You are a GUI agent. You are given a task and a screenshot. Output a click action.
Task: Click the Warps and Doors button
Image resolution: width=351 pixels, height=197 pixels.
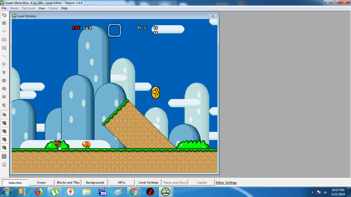pos(175,182)
